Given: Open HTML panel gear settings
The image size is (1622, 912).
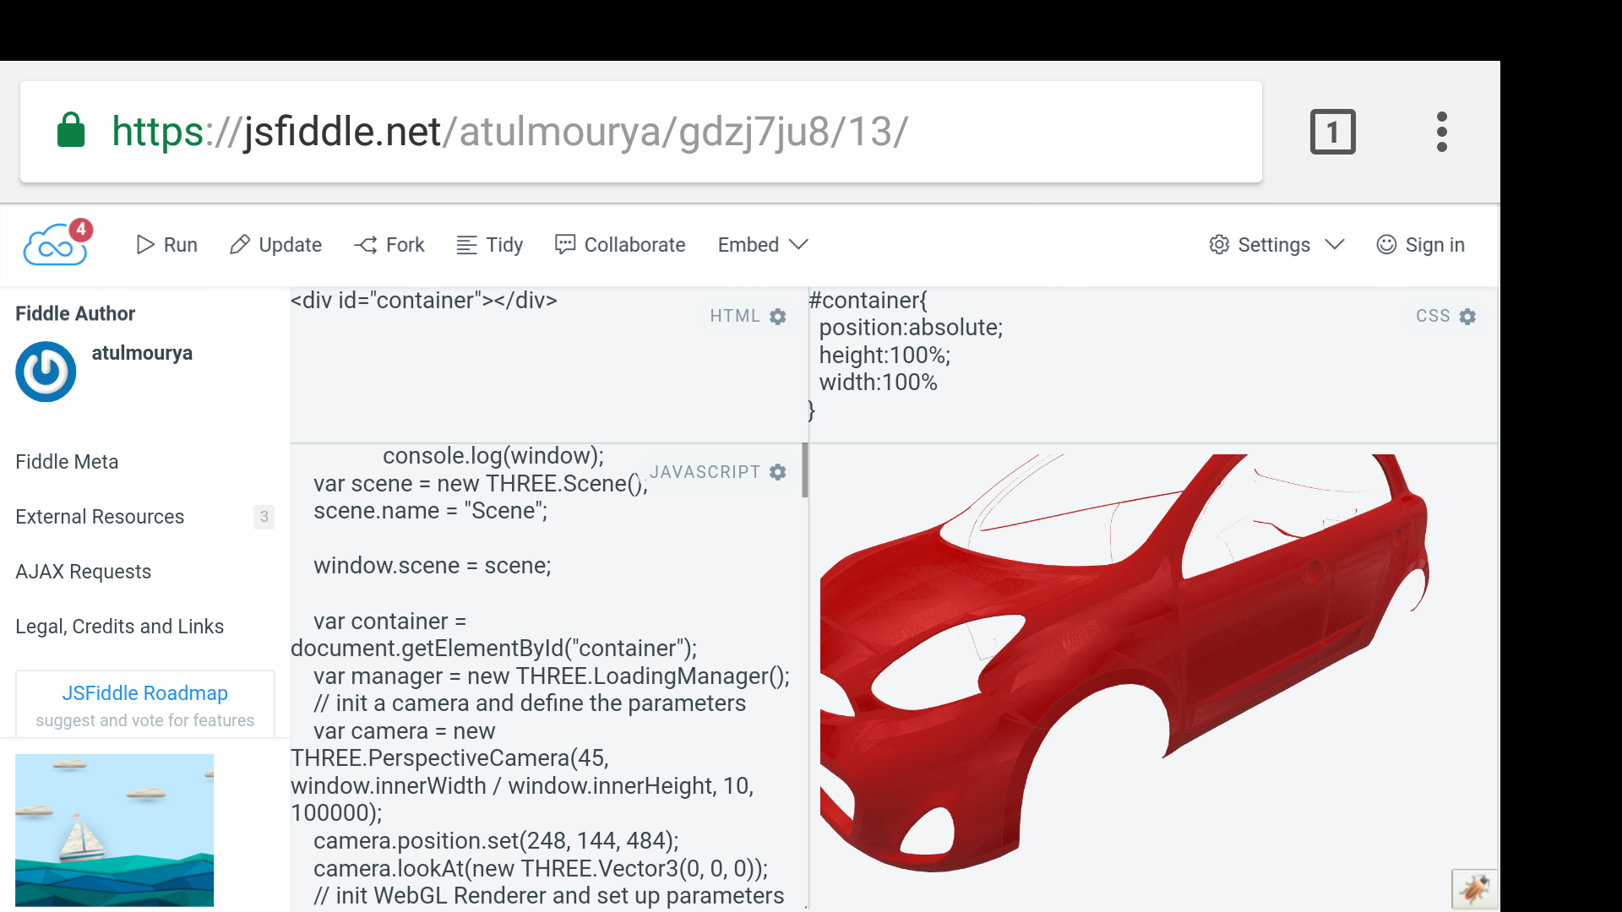Looking at the screenshot, I should 778,316.
